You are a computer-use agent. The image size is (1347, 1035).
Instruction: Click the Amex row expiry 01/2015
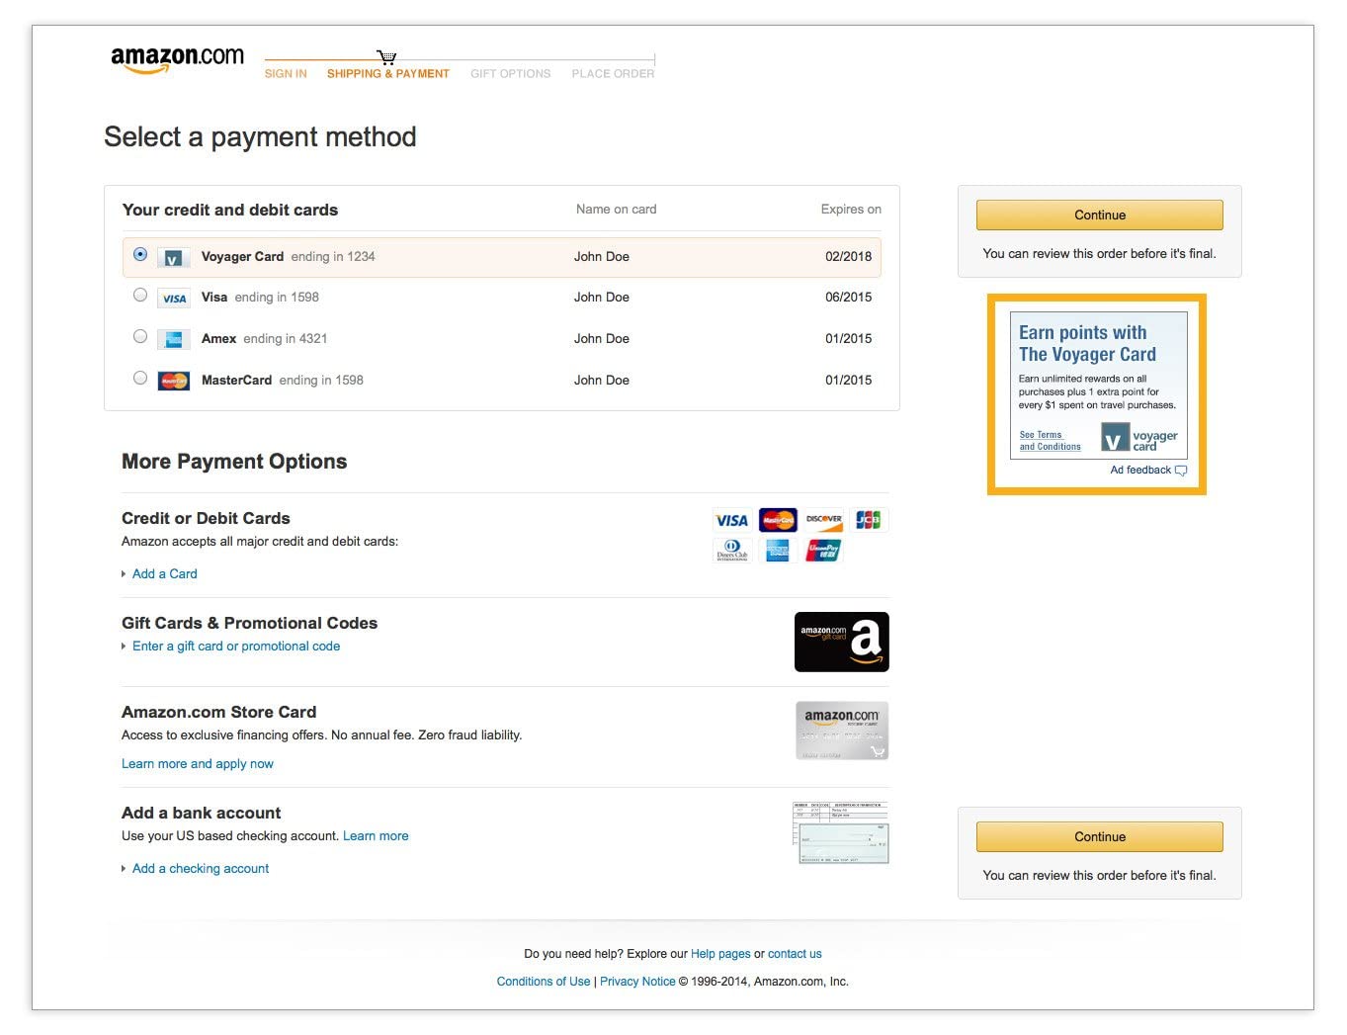(x=849, y=339)
